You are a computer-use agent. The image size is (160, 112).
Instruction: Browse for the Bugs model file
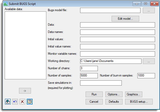[x=149, y=10]
